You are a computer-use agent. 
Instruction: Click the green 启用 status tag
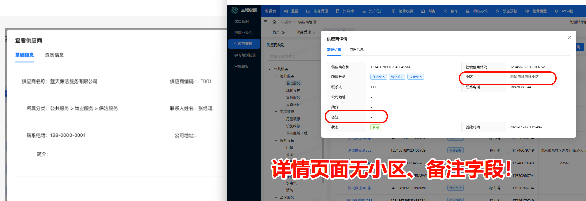[x=375, y=127]
